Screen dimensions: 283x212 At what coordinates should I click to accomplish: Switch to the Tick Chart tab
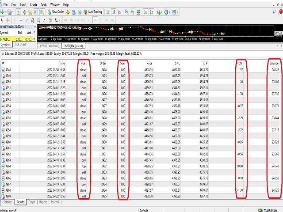pos(20,44)
